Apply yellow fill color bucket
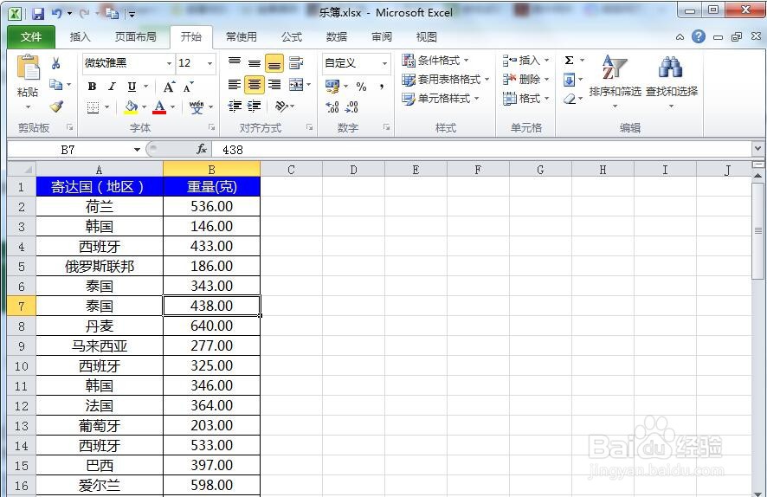 coord(131,107)
